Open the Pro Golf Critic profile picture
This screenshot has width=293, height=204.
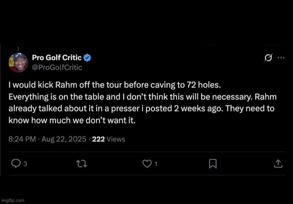tap(18, 62)
